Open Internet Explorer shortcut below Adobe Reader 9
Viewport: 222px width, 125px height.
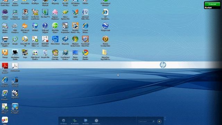[5, 80]
